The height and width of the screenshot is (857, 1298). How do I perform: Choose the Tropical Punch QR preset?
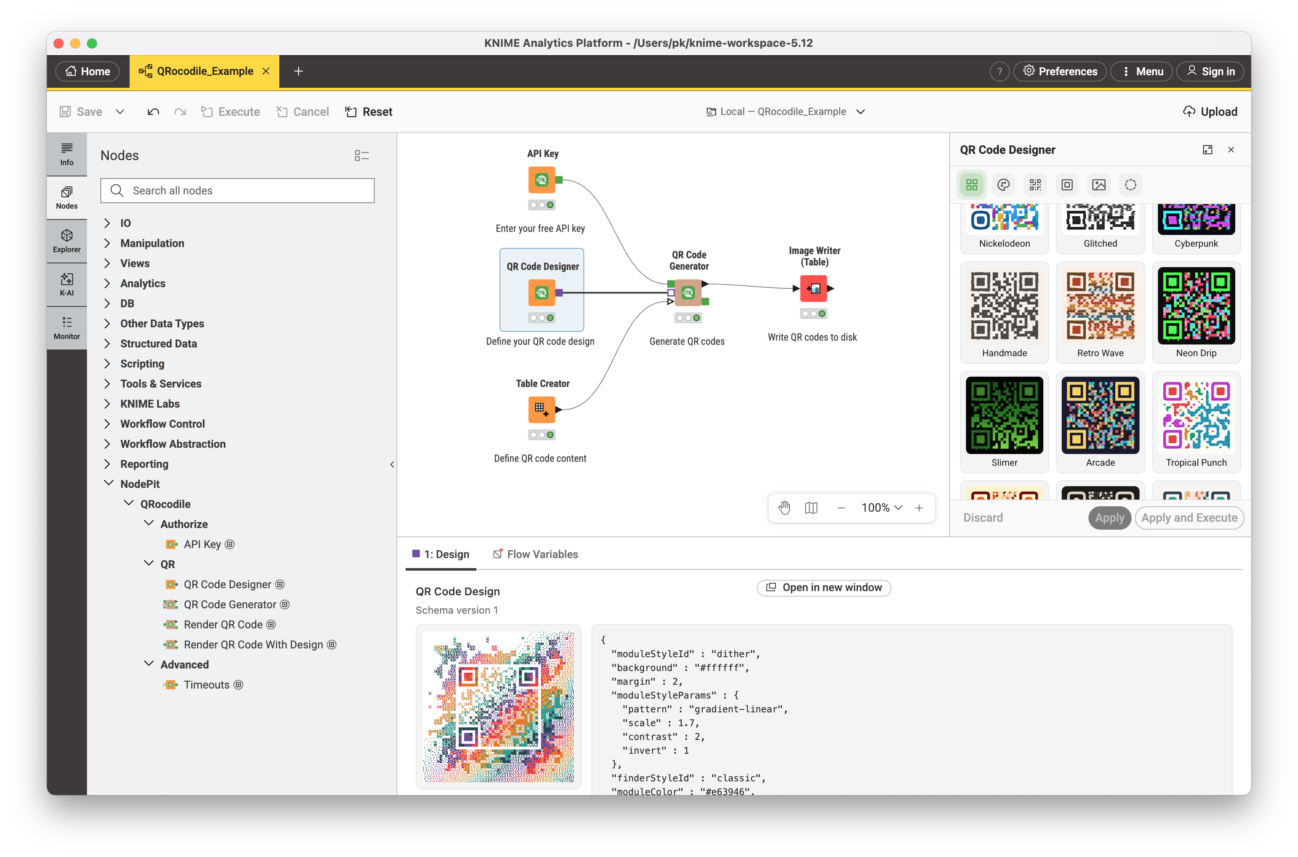[1196, 422]
